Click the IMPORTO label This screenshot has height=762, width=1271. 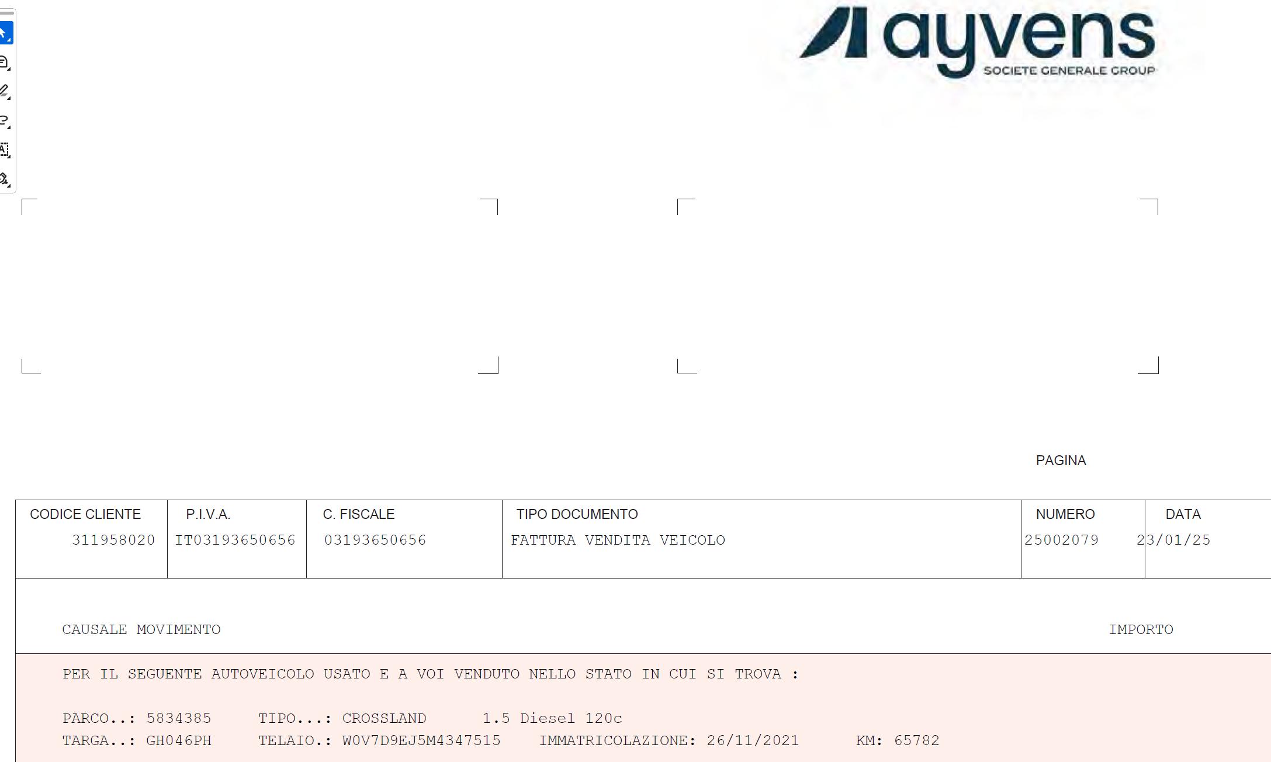point(1141,629)
